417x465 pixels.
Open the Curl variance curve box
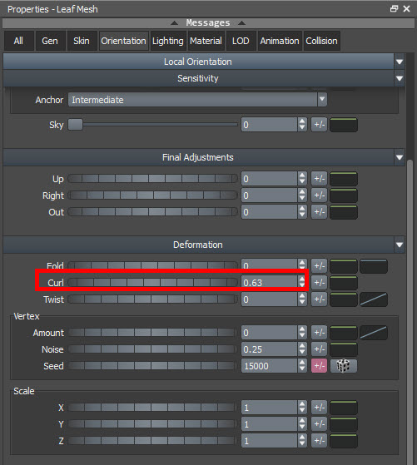pyautogui.click(x=344, y=283)
